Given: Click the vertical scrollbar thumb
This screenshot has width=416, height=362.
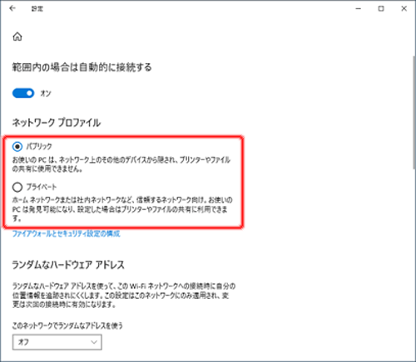Looking at the screenshot, I should (414, 113).
